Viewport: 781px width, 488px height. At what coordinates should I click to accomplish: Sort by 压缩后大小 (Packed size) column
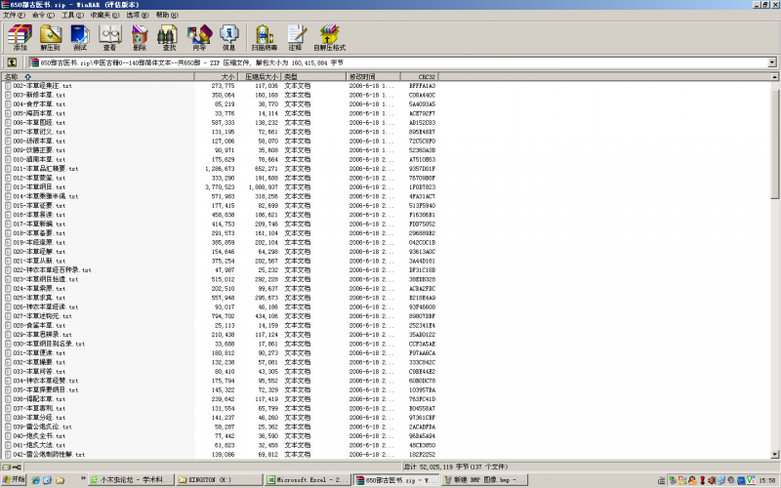[x=260, y=77]
